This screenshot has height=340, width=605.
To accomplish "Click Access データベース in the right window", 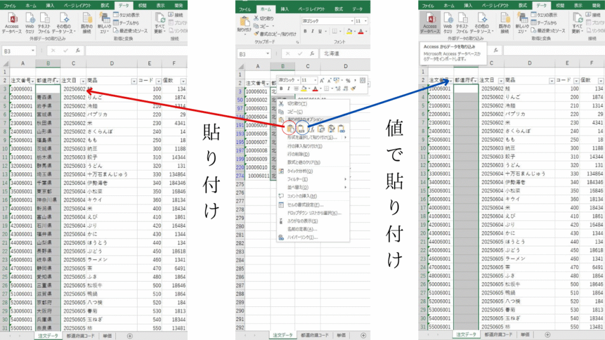I will pos(430,23).
